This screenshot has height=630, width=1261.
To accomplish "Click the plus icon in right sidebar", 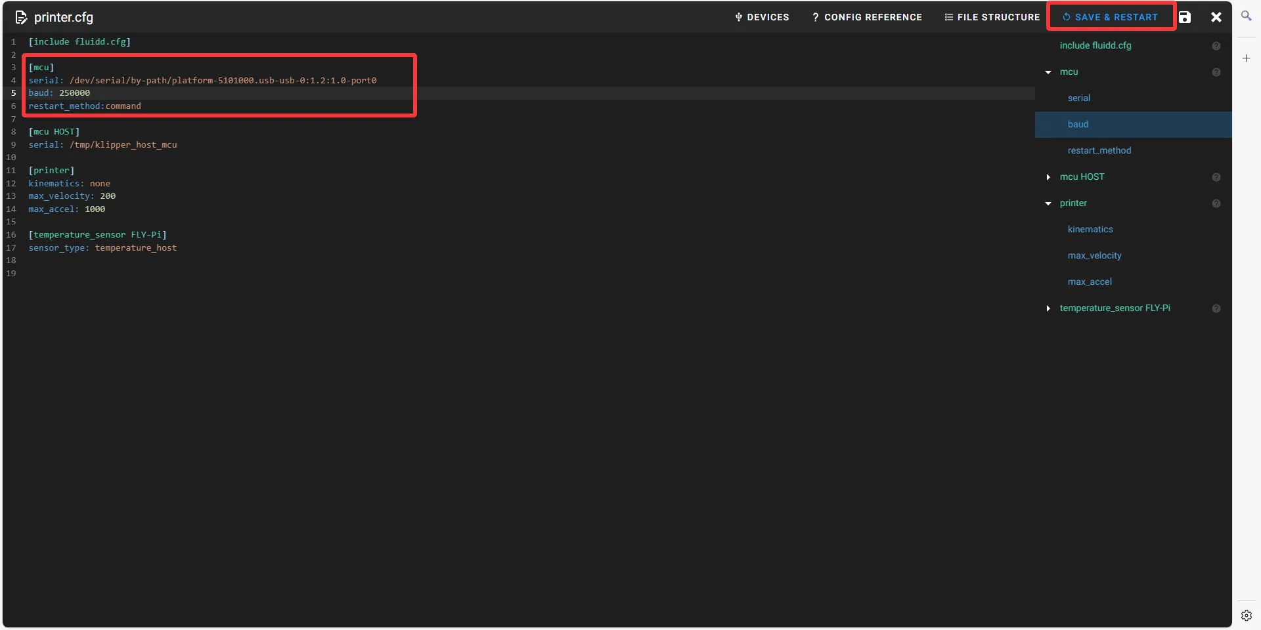I will point(1246,58).
